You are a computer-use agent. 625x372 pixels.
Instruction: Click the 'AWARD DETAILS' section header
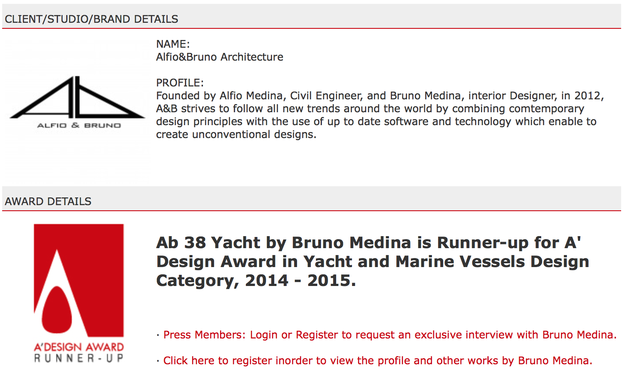coord(48,202)
